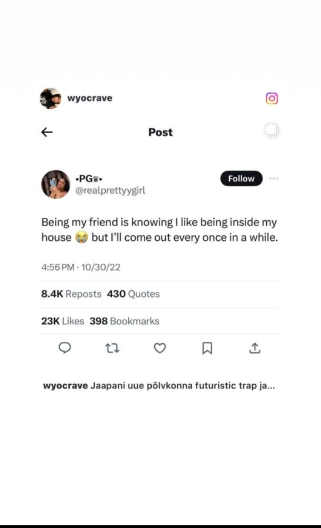View the 8.4K Reposts list
321x528 pixels.
click(x=71, y=294)
